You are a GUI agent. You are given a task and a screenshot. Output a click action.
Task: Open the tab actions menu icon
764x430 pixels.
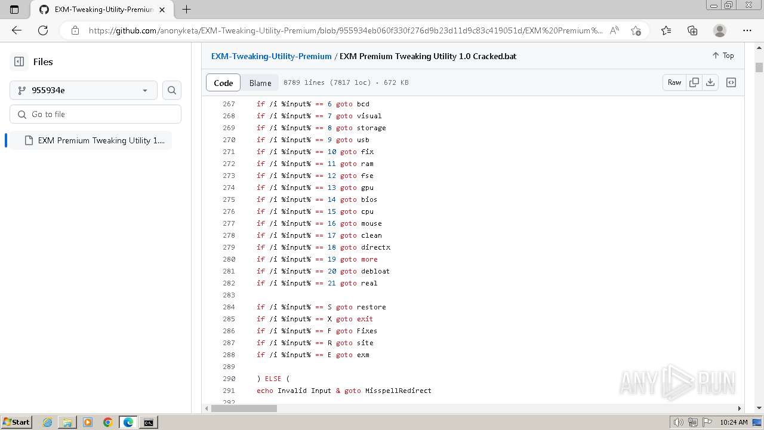point(14,10)
